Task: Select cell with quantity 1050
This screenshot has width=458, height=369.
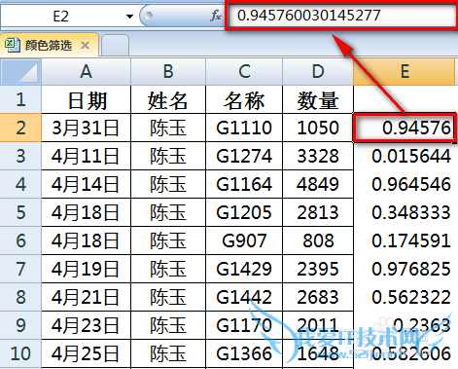Action: 318,128
